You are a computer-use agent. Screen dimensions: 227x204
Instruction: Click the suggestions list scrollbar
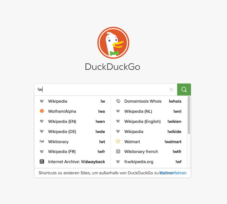189,115
